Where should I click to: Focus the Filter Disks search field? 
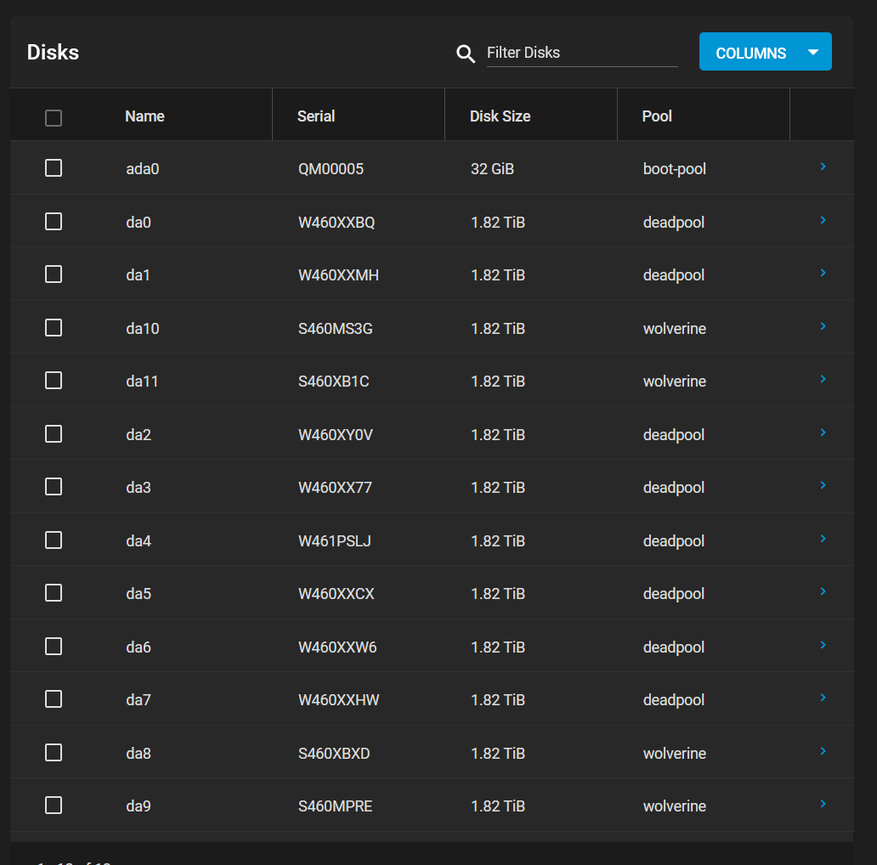click(x=581, y=53)
